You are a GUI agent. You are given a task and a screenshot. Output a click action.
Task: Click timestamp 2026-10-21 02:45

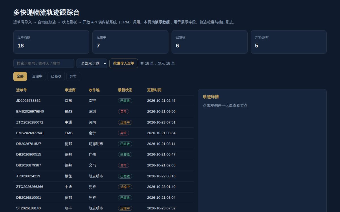(161, 101)
